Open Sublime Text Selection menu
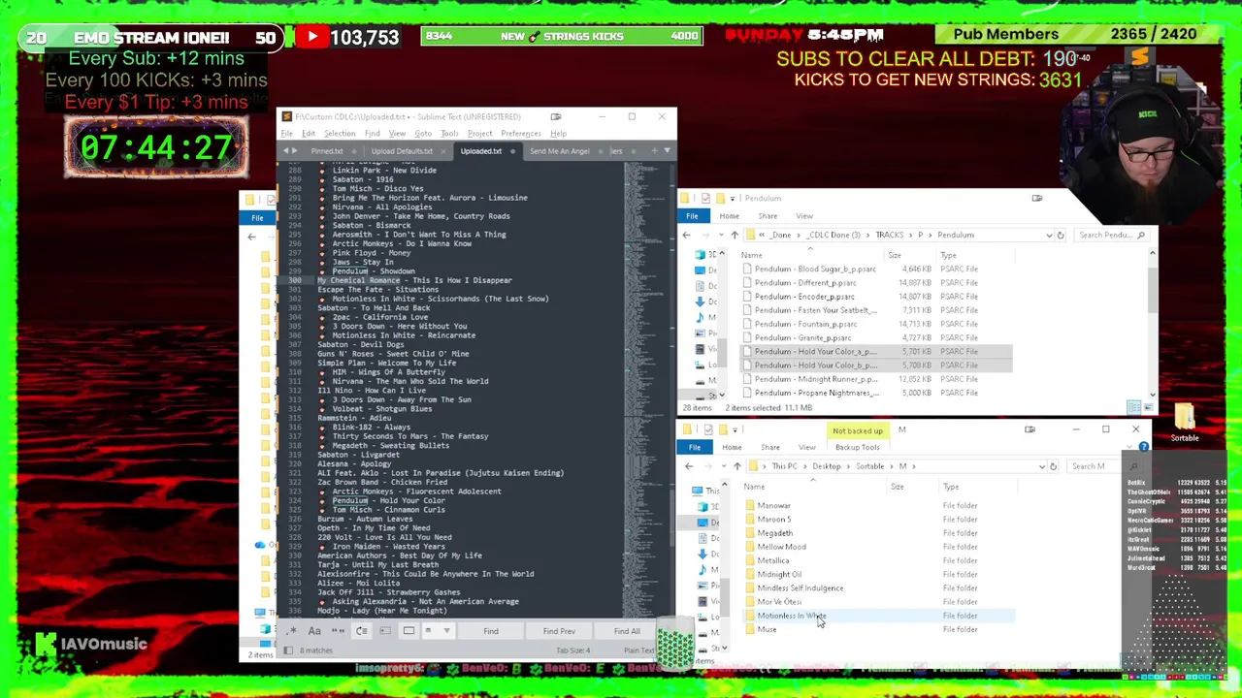The height and width of the screenshot is (698, 1242). 340,134
